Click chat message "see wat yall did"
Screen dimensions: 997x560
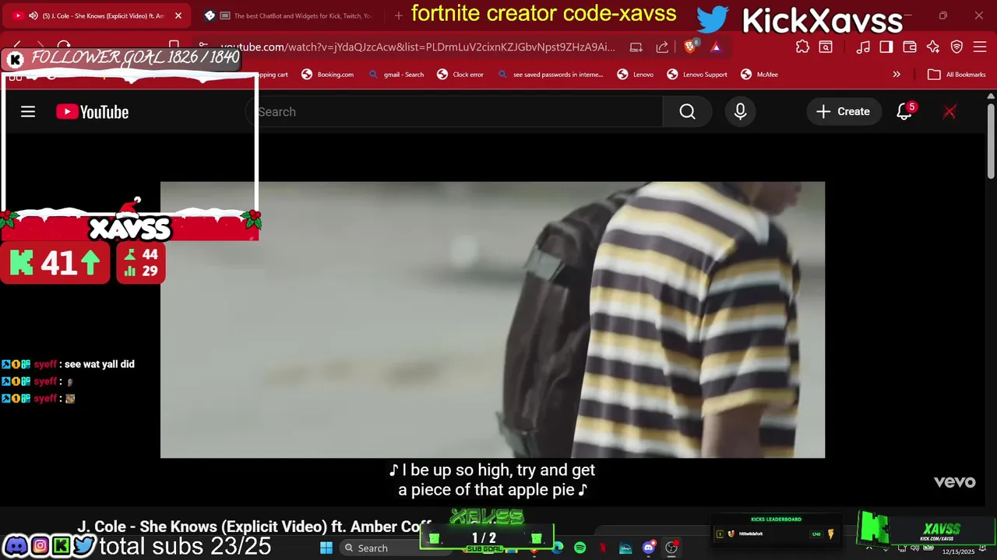[x=100, y=364]
